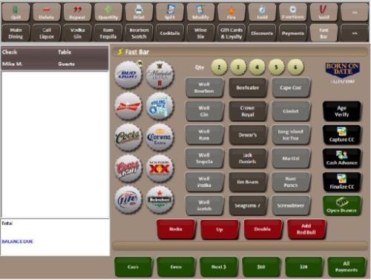Apply the Rocks modifier
The width and height of the screenshot is (371, 280).
click(176, 229)
